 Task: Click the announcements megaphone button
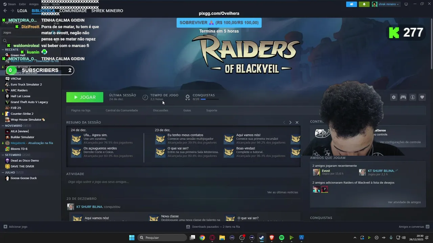[x=351, y=4]
